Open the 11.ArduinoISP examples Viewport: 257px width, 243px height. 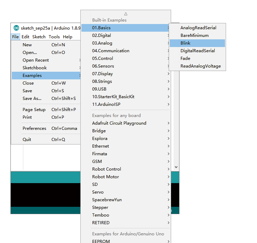pyautogui.click(x=126, y=104)
